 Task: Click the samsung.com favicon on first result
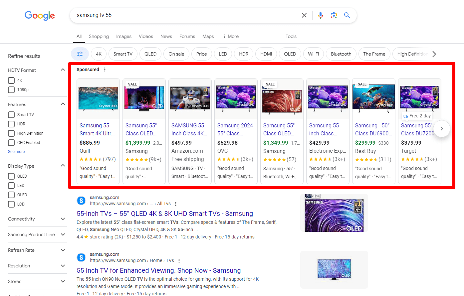click(81, 200)
